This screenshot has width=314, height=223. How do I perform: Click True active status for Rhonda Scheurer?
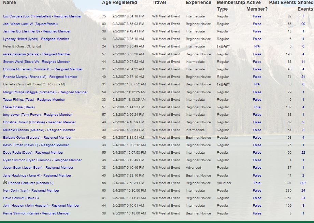click(x=257, y=183)
